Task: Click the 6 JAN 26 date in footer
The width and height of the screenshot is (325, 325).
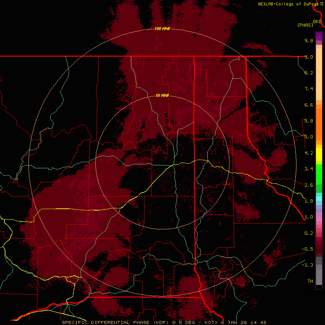Action: point(235,322)
